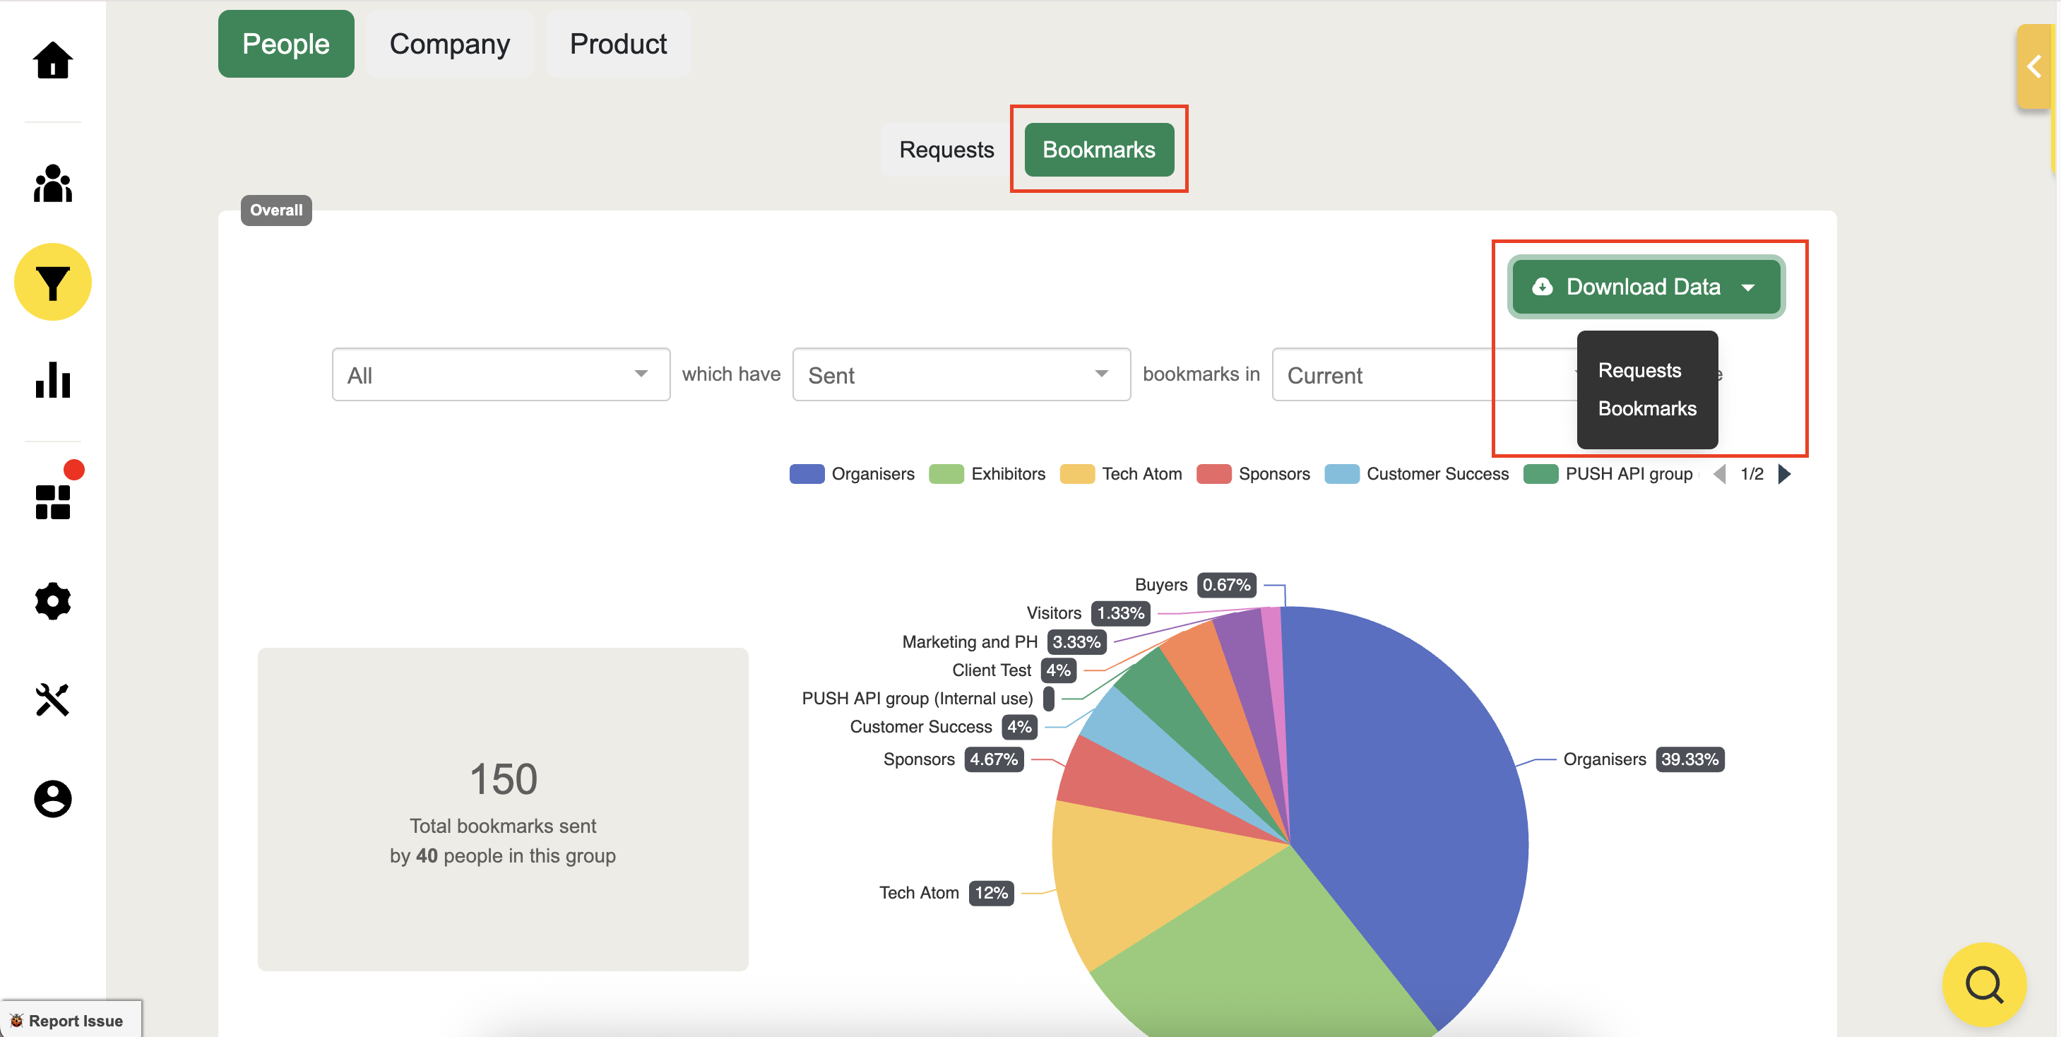This screenshot has height=1037, width=2061.
Task: Open the people group sidebar icon
Action: pos(53,183)
